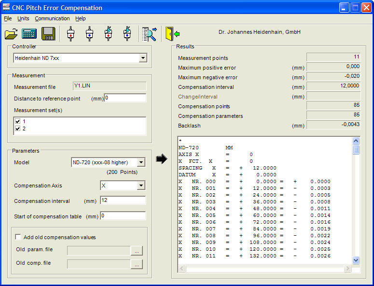Image resolution: width=374 pixels, height=286 pixels.
Task: Save with the floppy disk icon
Action: [x=48, y=34]
